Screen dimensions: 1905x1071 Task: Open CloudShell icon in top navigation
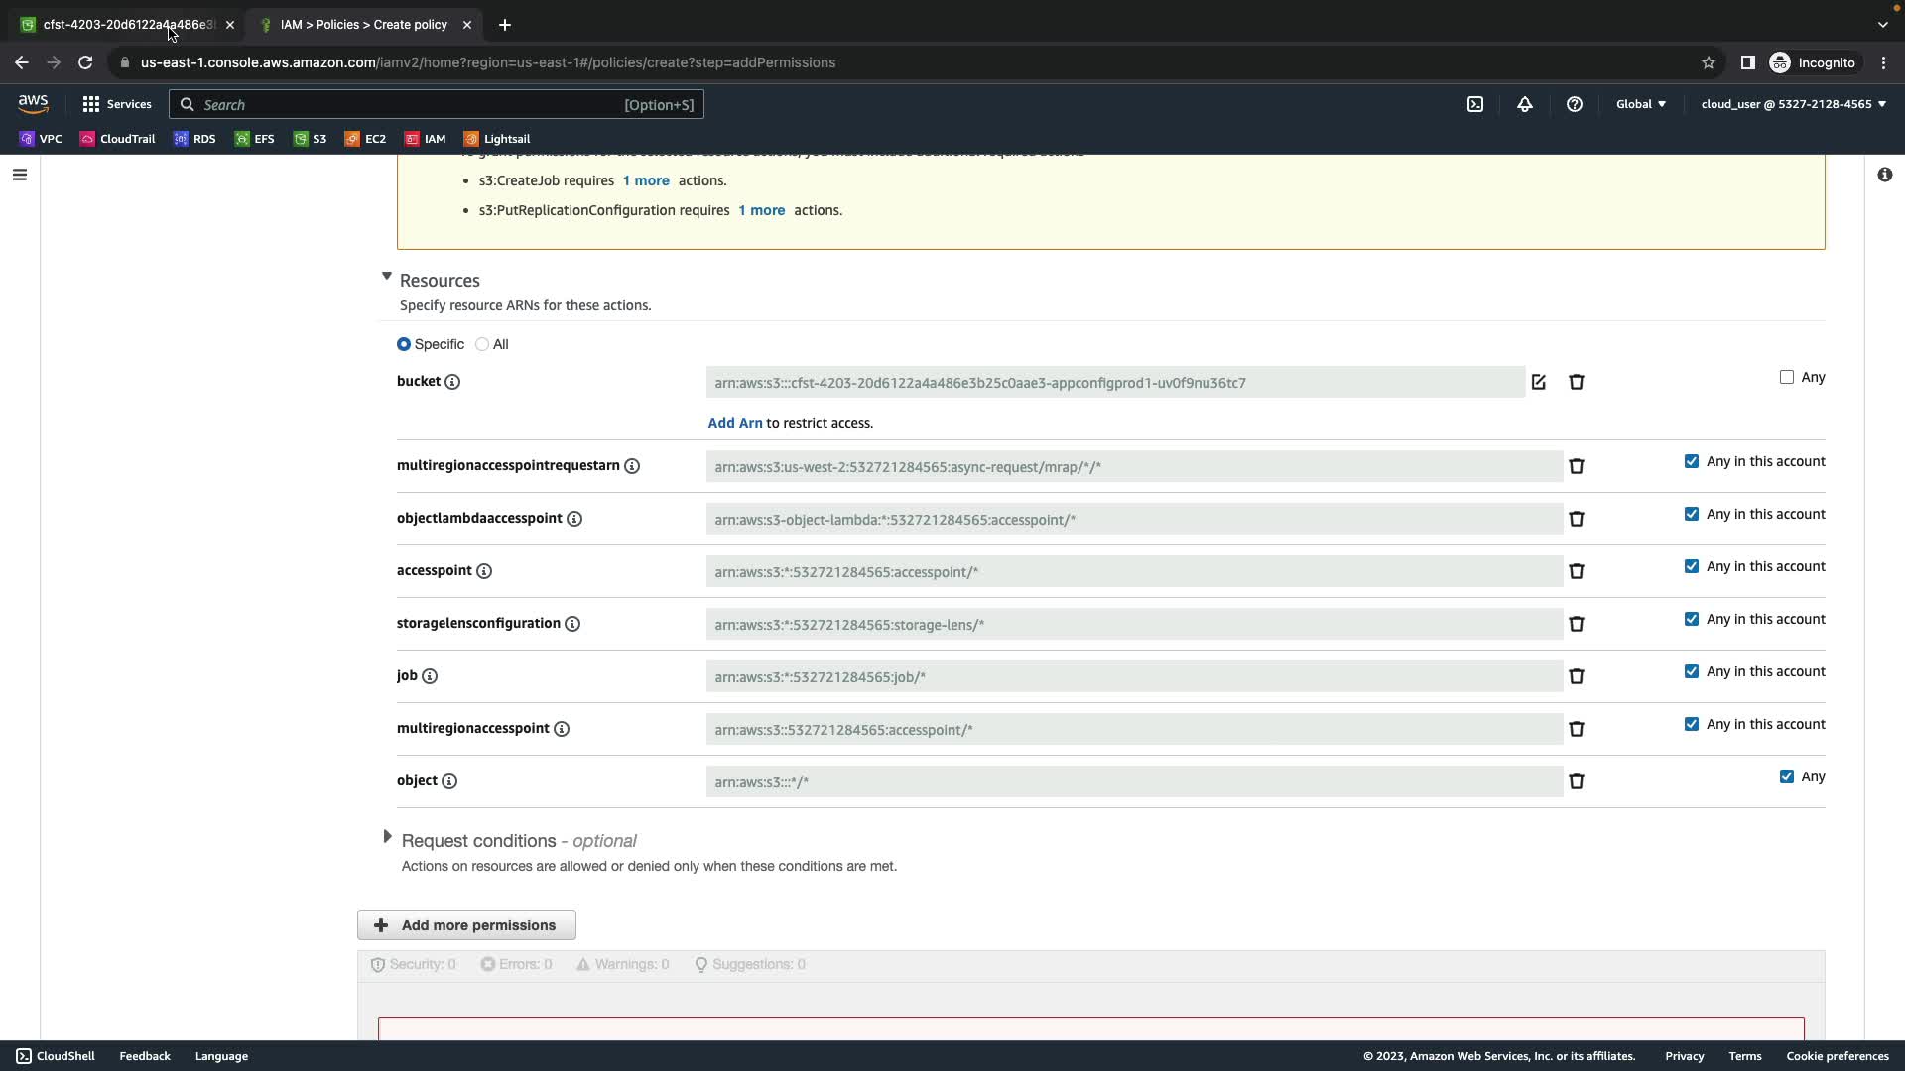(1475, 104)
